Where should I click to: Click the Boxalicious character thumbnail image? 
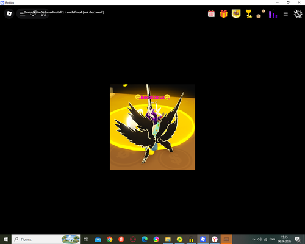coord(152,127)
